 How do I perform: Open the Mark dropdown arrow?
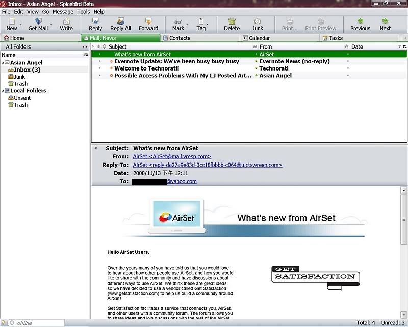(x=187, y=25)
